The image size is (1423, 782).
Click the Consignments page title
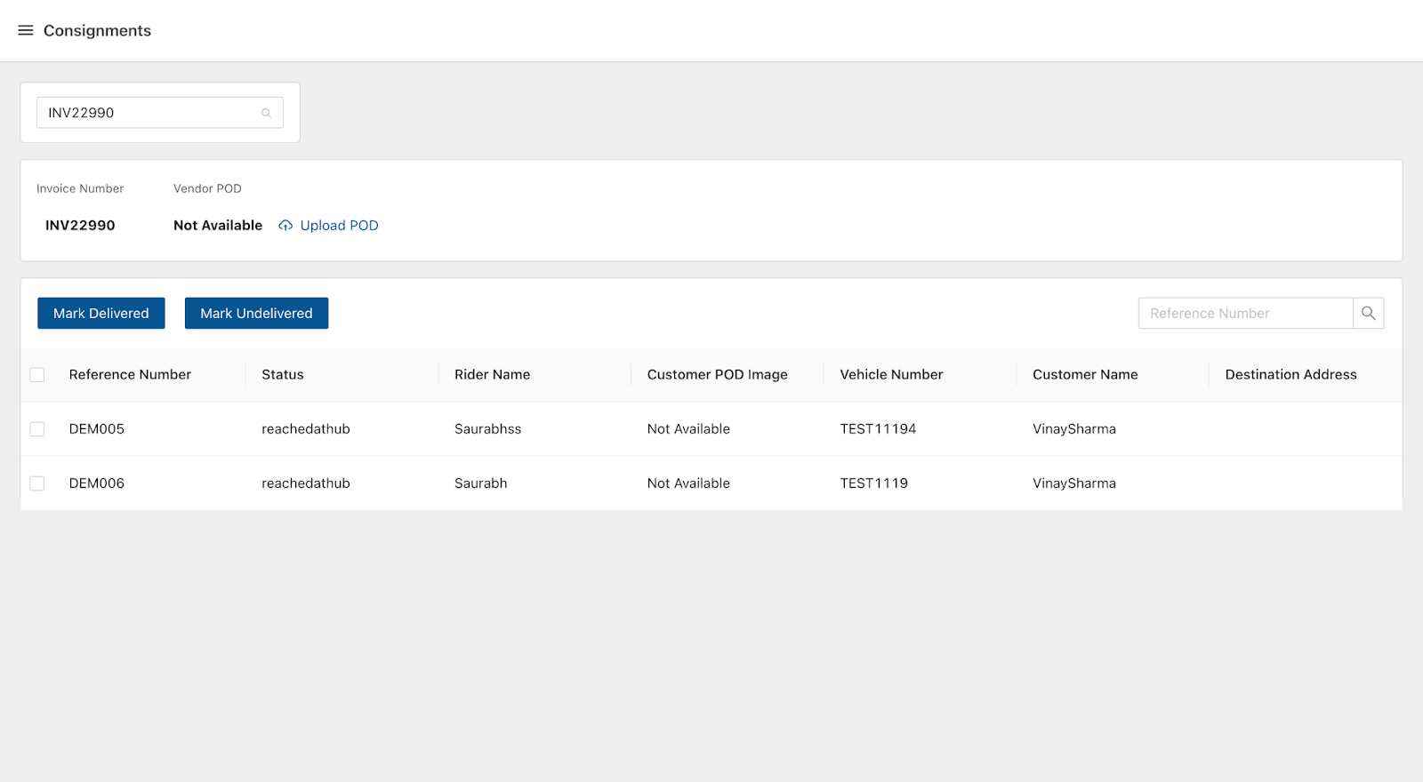click(97, 30)
